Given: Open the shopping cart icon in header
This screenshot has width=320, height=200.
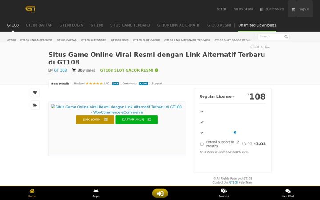Looking at the screenshot, I should [x=293, y=9].
